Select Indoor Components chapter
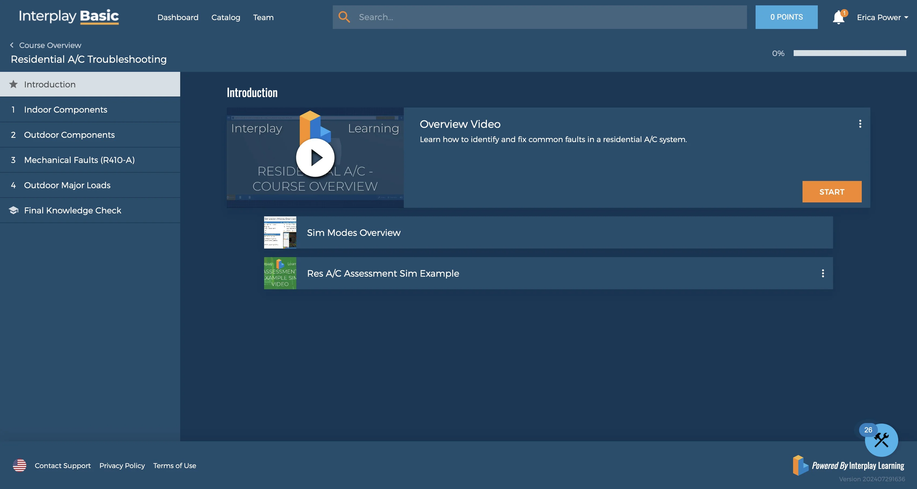This screenshot has height=489, width=917. (90, 110)
